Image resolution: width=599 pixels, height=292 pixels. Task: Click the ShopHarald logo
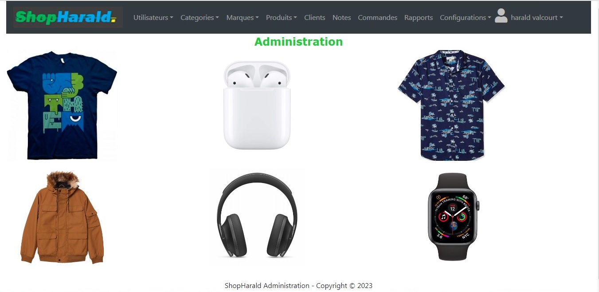(x=68, y=17)
